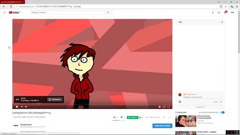
Task: Skip to the next video
Action: pyautogui.click(x=22, y=106)
